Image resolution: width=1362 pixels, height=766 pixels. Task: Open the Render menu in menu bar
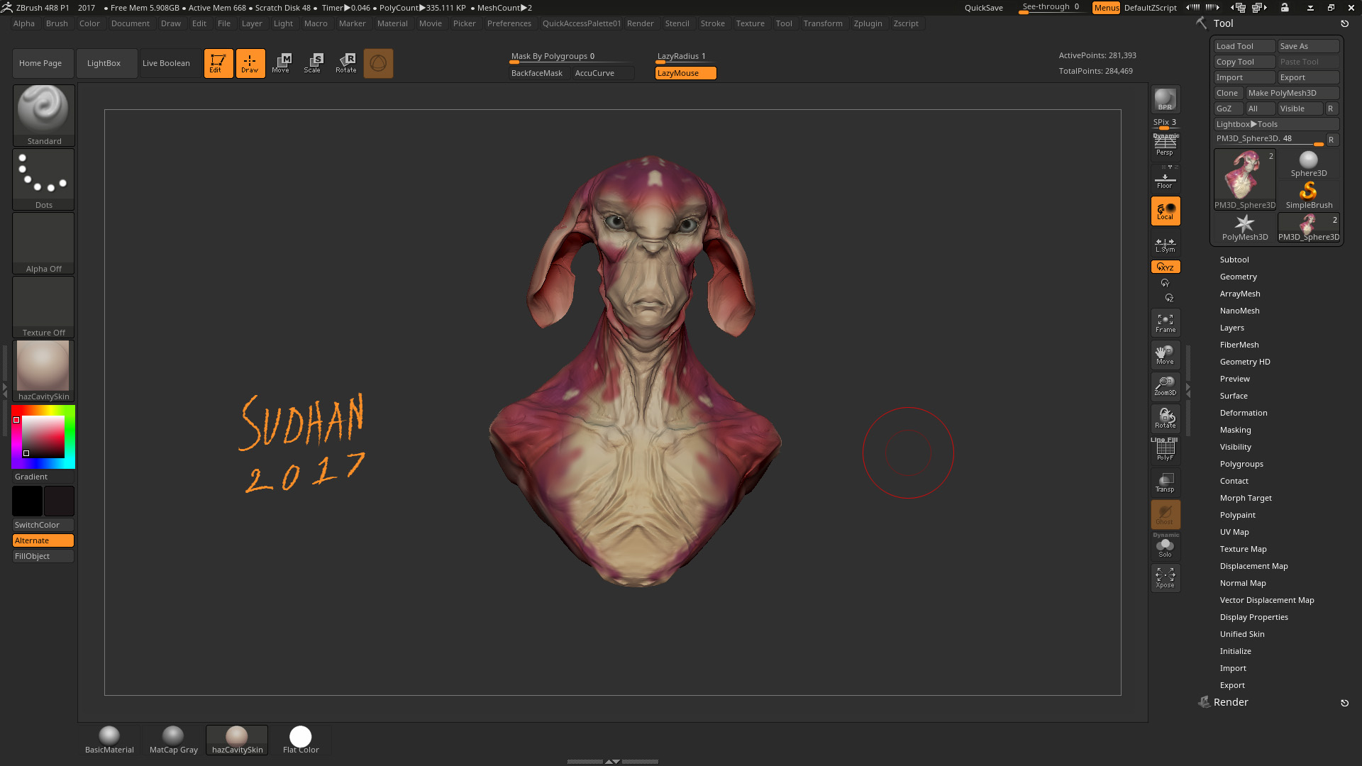pos(640,23)
